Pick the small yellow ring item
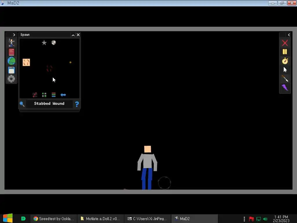 (x=70, y=62)
